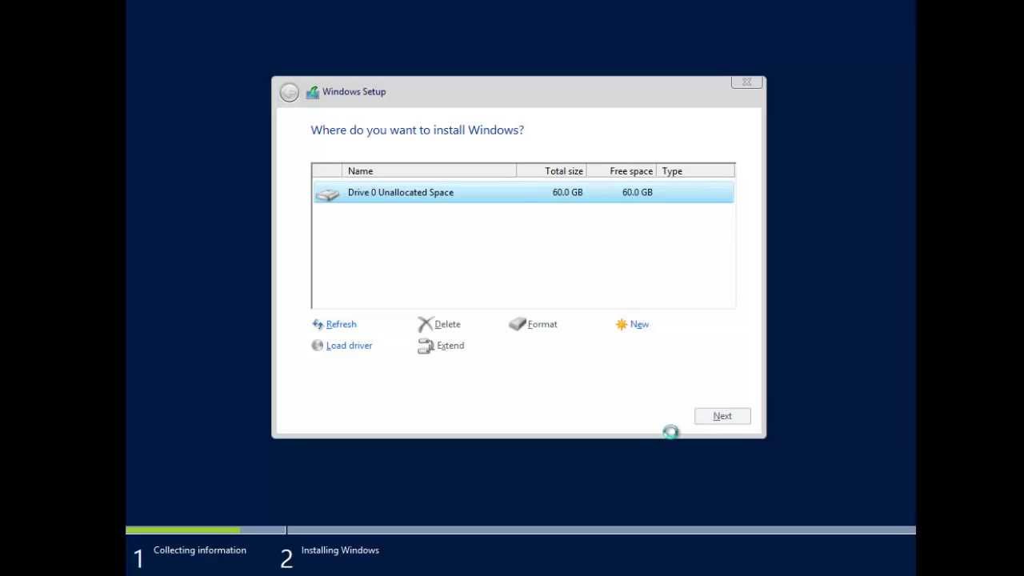1024x576 pixels.
Task: Click the Extend link
Action: [x=450, y=346]
